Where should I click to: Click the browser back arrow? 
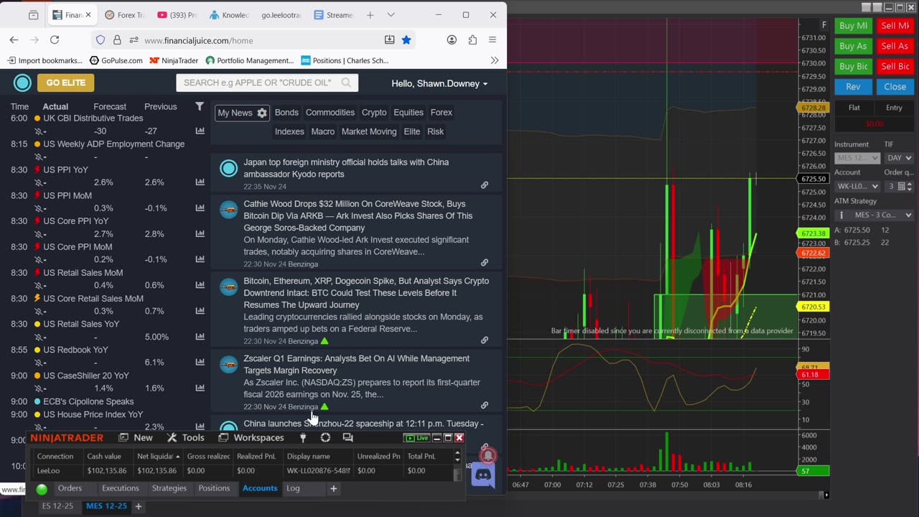point(14,40)
